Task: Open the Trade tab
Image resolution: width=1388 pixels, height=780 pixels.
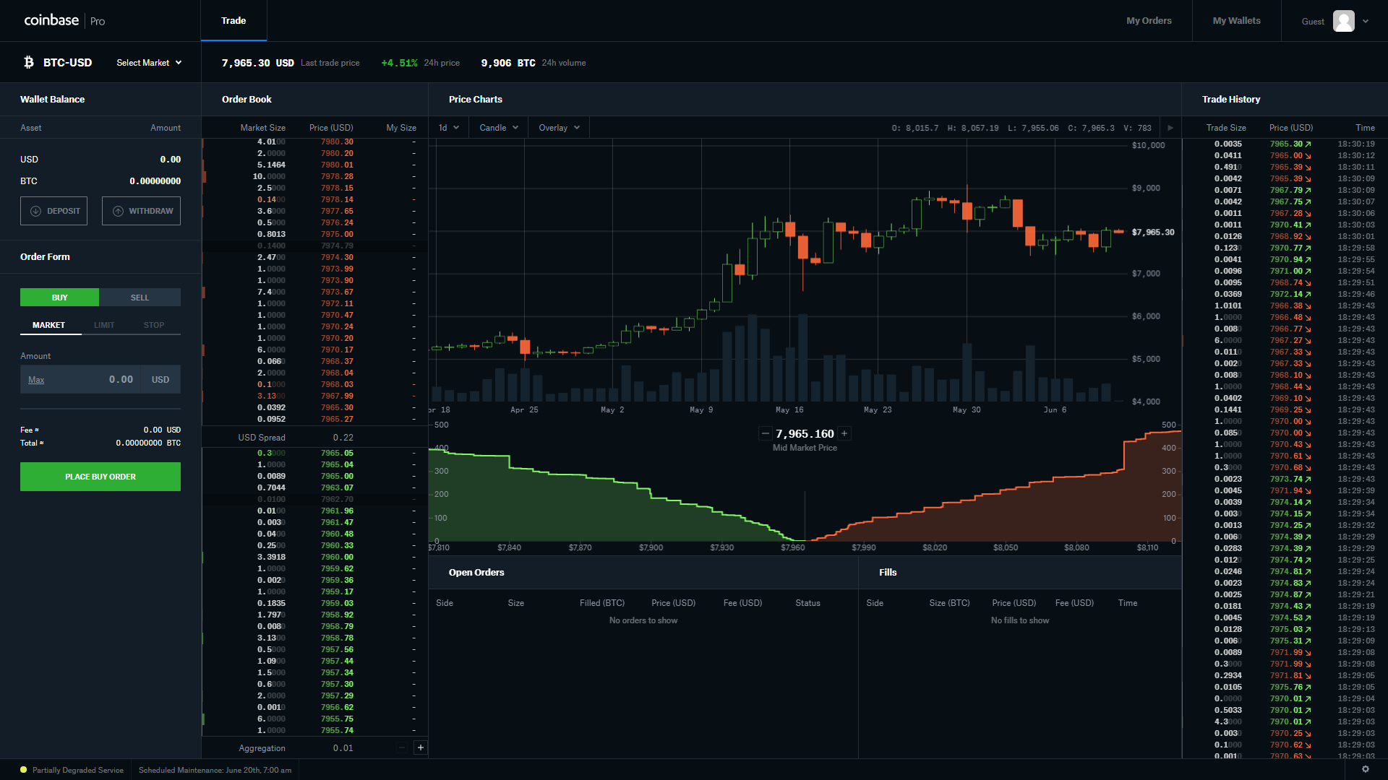Action: click(x=234, y=20)
